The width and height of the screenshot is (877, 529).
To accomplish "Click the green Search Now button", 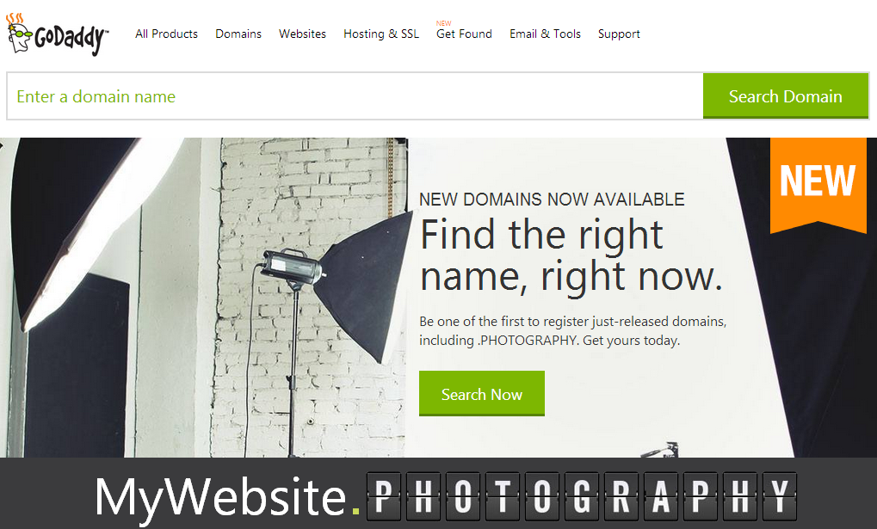I will click(482, 394).
